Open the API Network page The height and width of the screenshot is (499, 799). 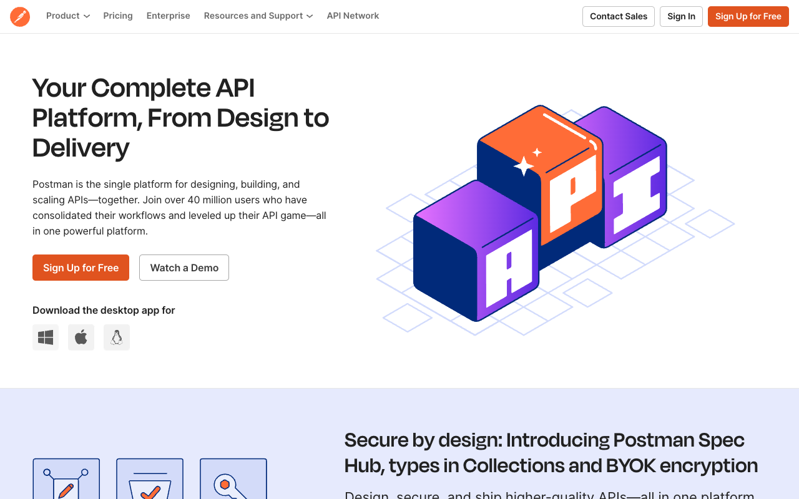point(353,16)
